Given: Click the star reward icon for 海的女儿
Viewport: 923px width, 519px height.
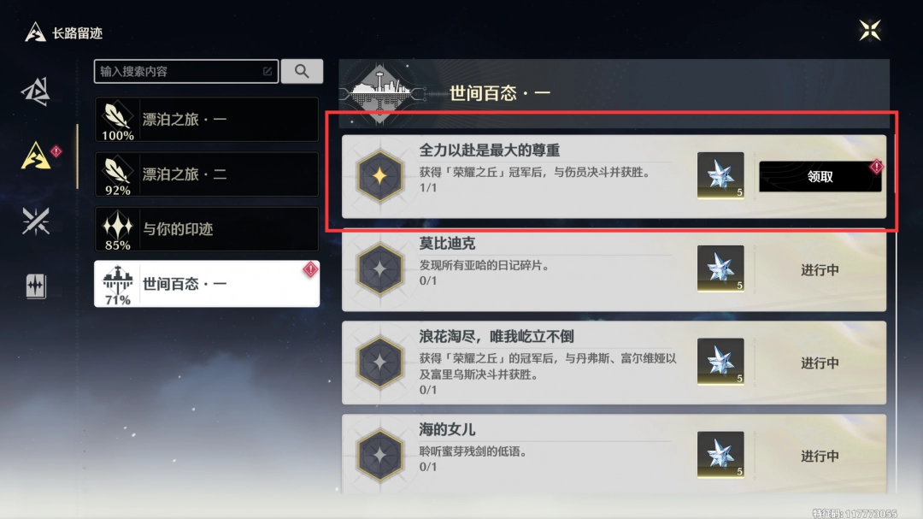Looking at the screenshot, I should (720, 454).
